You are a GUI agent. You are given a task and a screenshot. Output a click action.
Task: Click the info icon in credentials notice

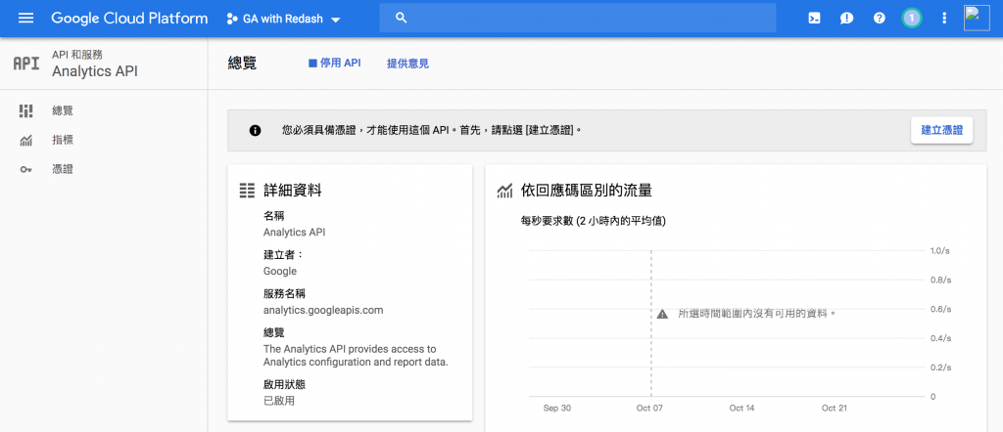pos(256,130)
